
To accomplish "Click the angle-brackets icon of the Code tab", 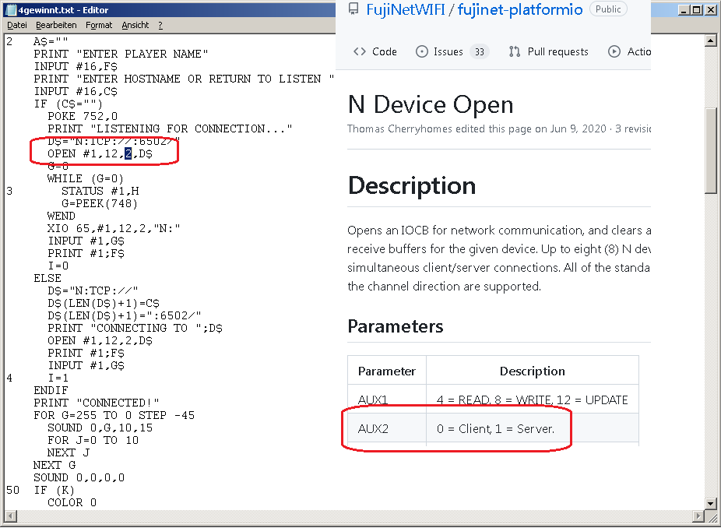I will coord(359,51).
